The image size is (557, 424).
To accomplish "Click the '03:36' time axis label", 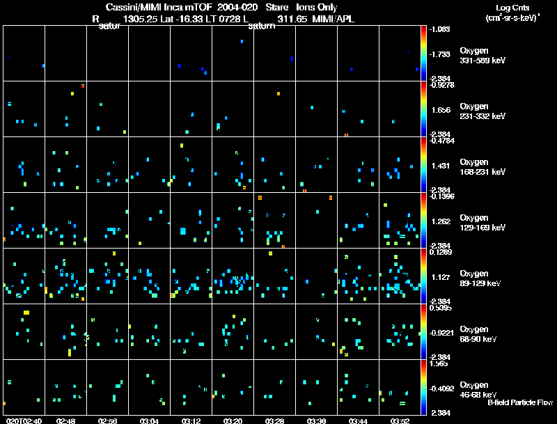I will point(317,421).
